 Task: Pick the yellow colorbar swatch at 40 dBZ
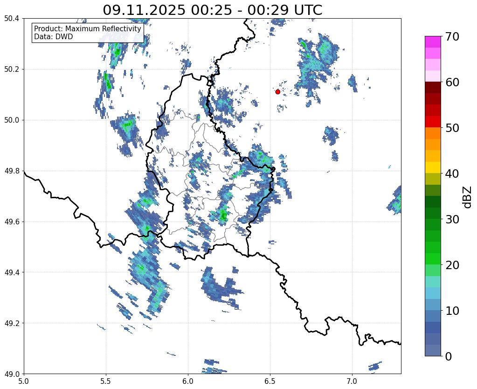coord(433,167)
